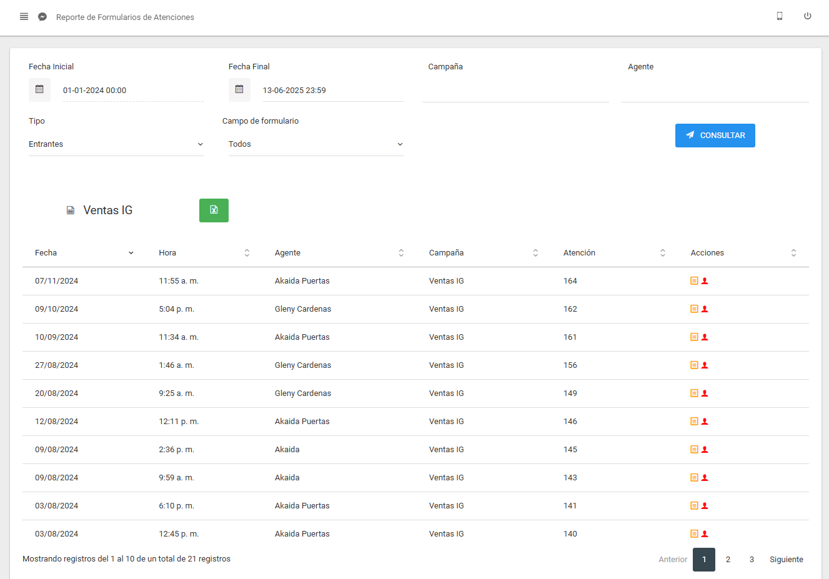Expand the Campo de formulario dropdown
829x579 pixels.
316,144
